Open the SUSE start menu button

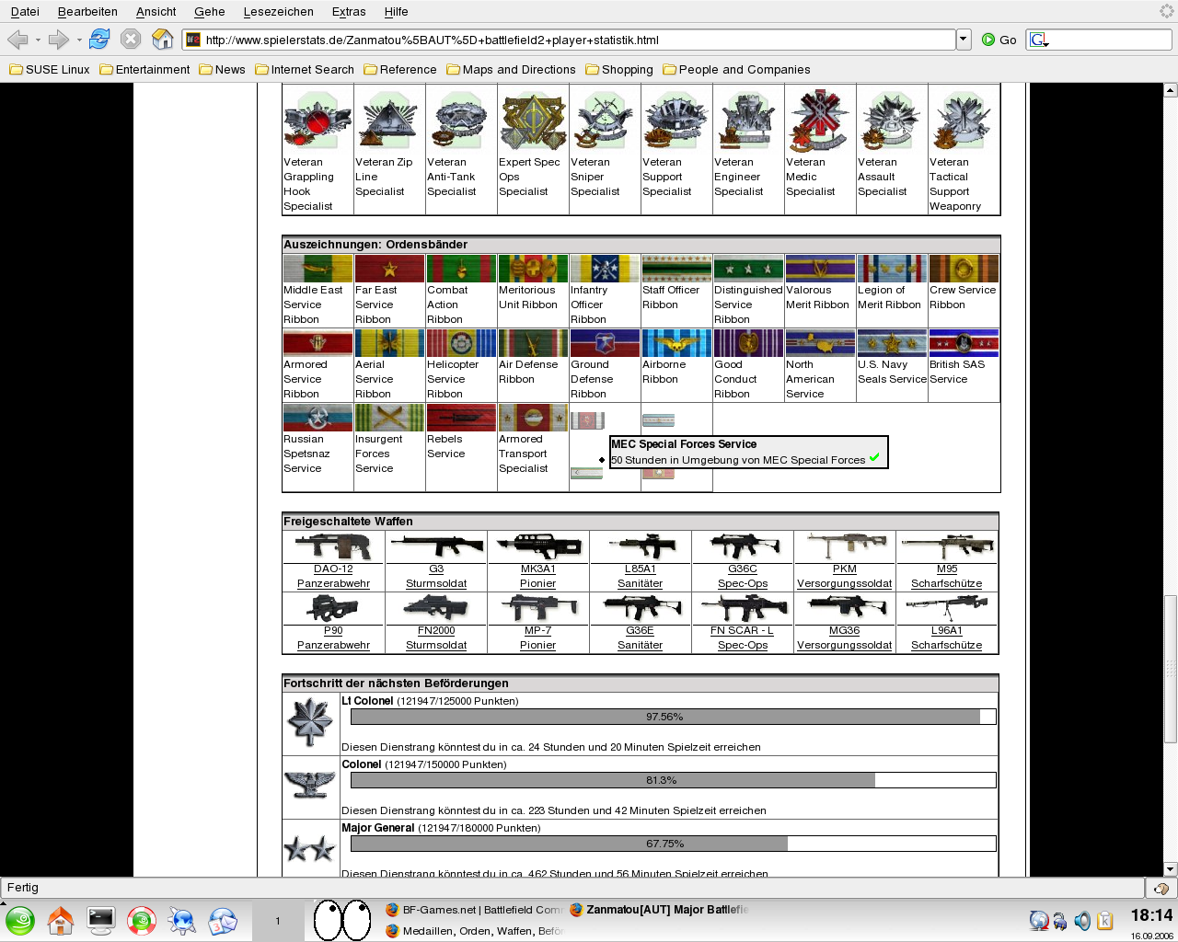19,921
